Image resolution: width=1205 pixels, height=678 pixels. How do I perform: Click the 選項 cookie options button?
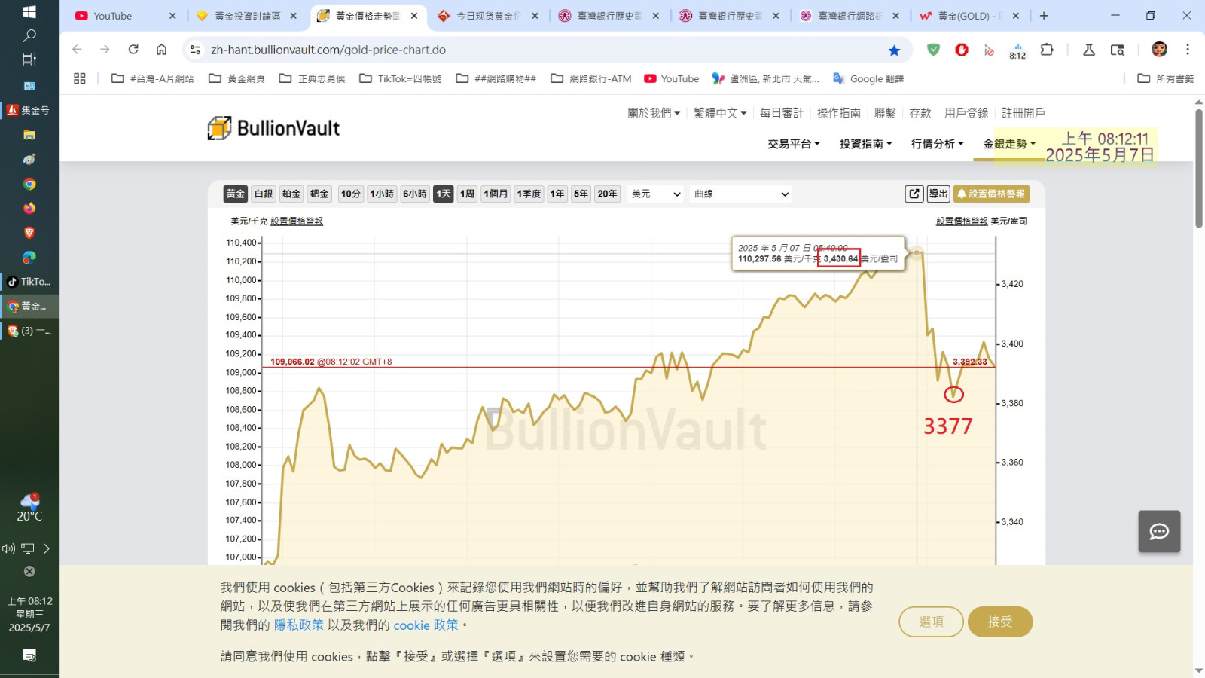click(x=932, y=621)
